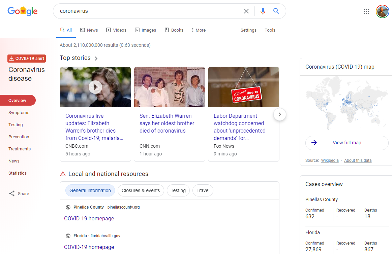Open Testing in the left sidebar
Viewport: 392px width, 254px height.
coord(16,124)
